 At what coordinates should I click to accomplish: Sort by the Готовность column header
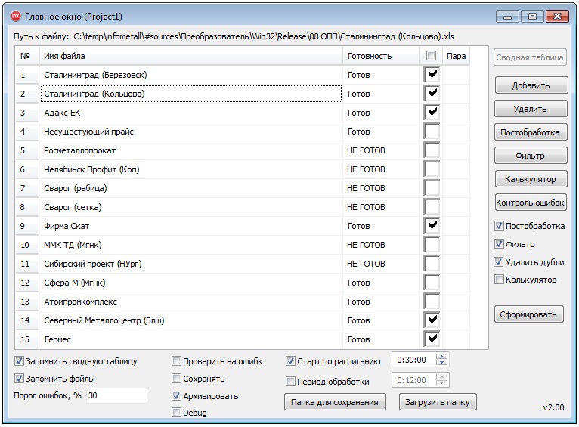[x=380, y=56]
